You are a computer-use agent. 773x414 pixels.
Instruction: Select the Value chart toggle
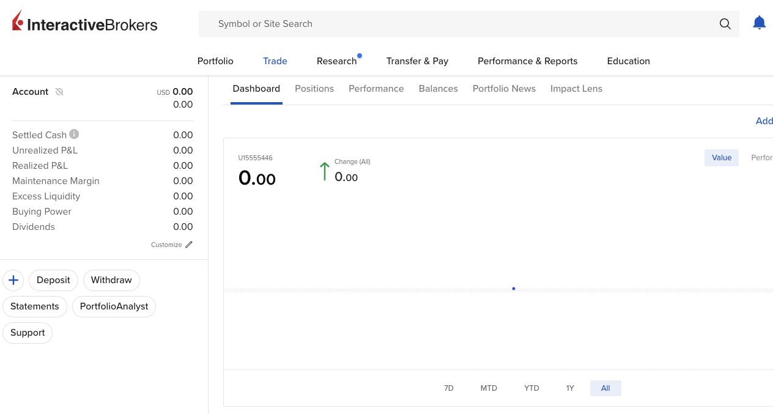click(722, 158)
